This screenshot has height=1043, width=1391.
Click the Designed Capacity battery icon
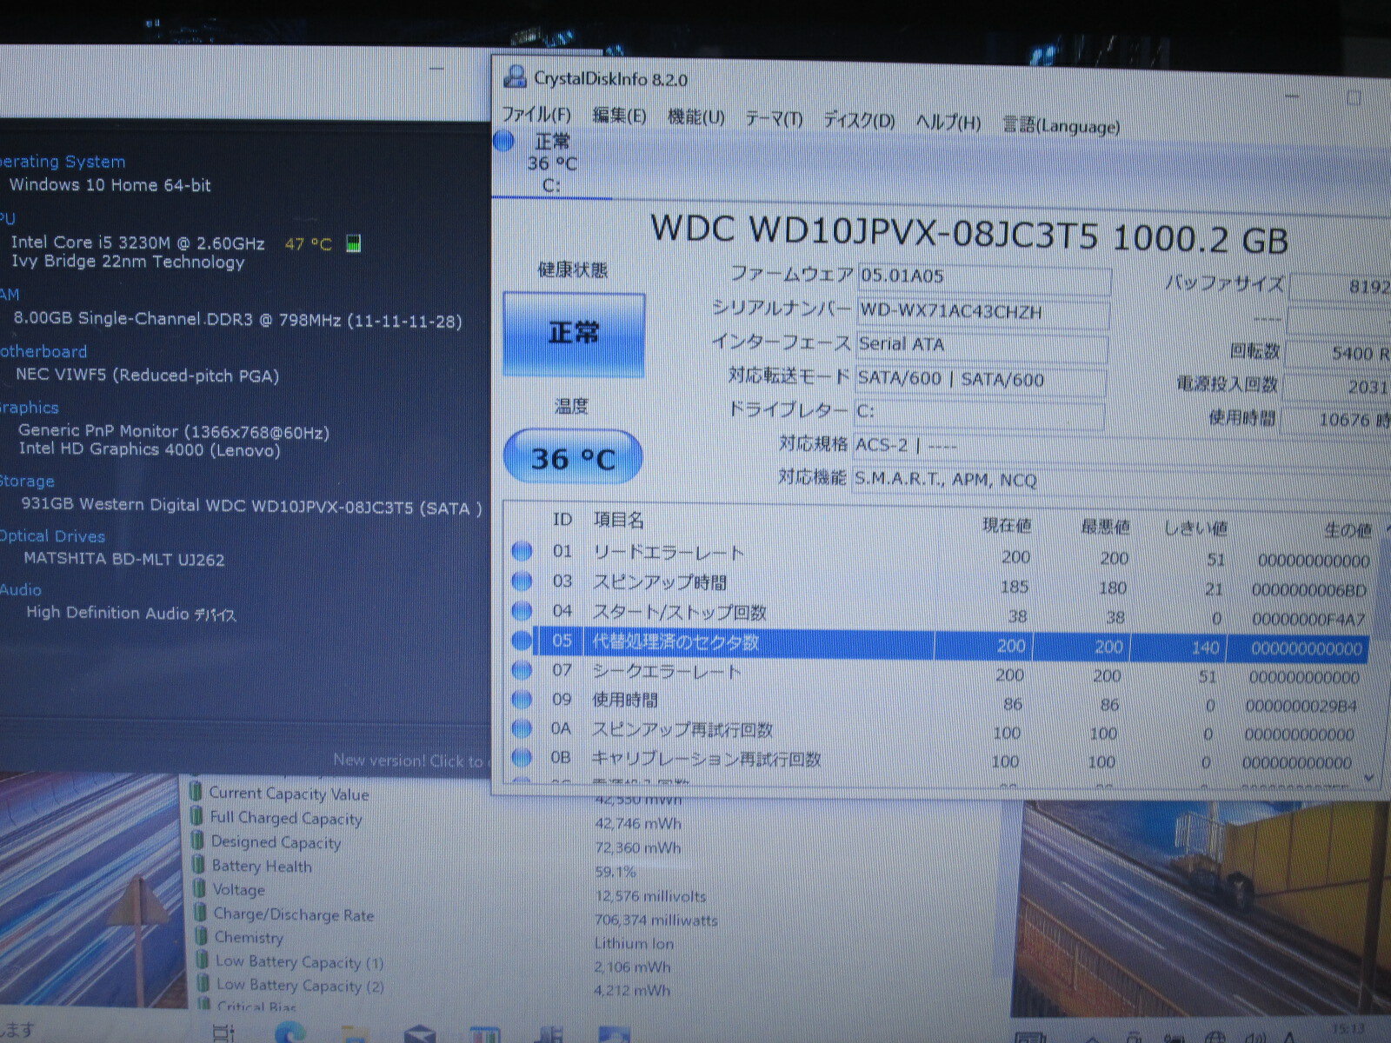pyautogui.click(x=198, y=841)
